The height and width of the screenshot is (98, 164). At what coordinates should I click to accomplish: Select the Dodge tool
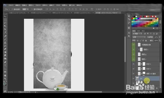click(5, 59)
